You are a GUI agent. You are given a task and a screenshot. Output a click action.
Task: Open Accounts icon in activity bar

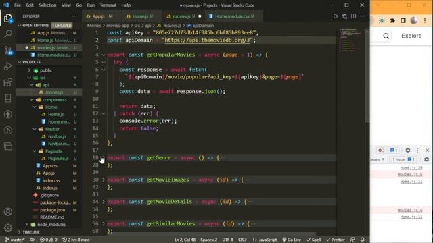point(8,211)
